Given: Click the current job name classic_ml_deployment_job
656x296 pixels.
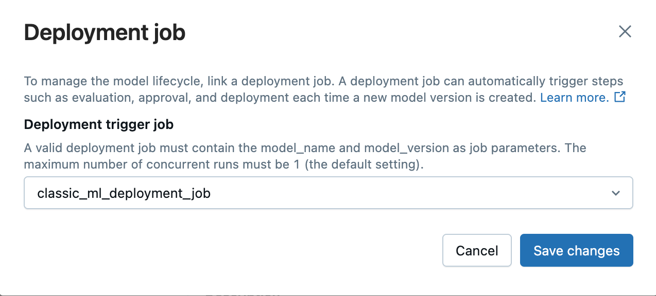Looking at the screenshot, I should [x=124, y=193].
